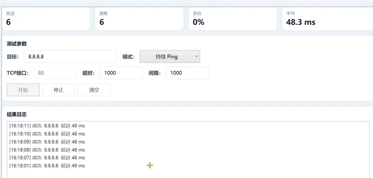
Task: Stop the ping with the 停止 button
Action: pyautogui.click(x=58, y=90)
